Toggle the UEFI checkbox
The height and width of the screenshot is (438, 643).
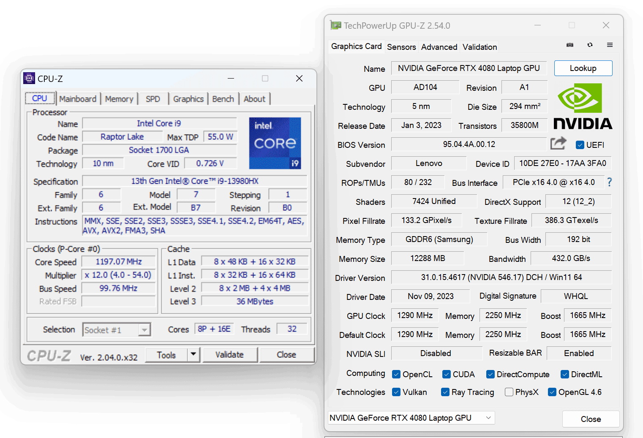point(580,145)
